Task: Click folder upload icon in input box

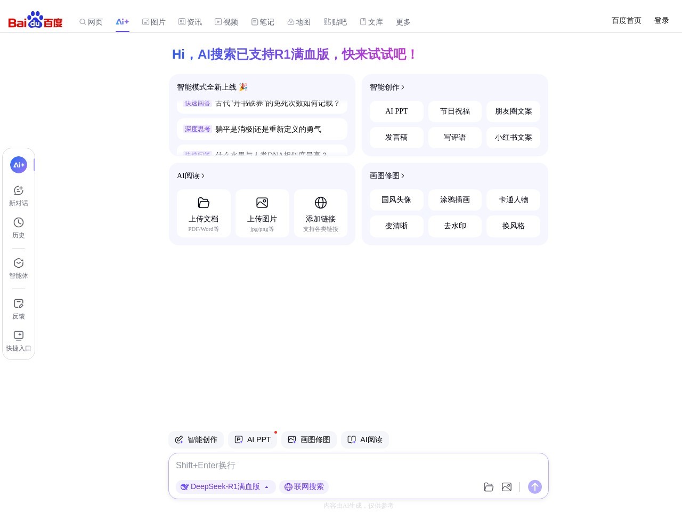Action: [488, 487]
